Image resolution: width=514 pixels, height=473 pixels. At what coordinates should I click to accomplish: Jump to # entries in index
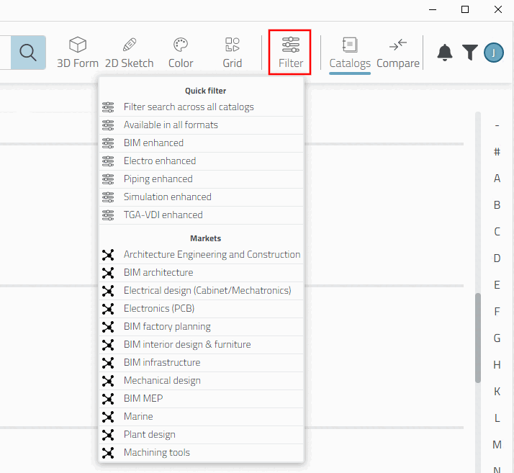click(497, 152)
